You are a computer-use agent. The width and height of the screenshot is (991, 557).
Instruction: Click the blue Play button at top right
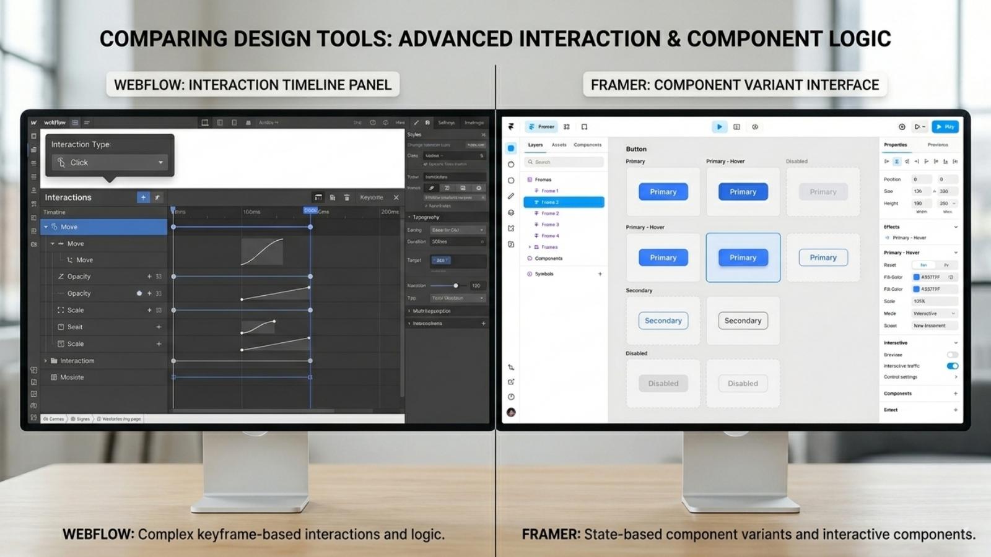tap(945, 127)
